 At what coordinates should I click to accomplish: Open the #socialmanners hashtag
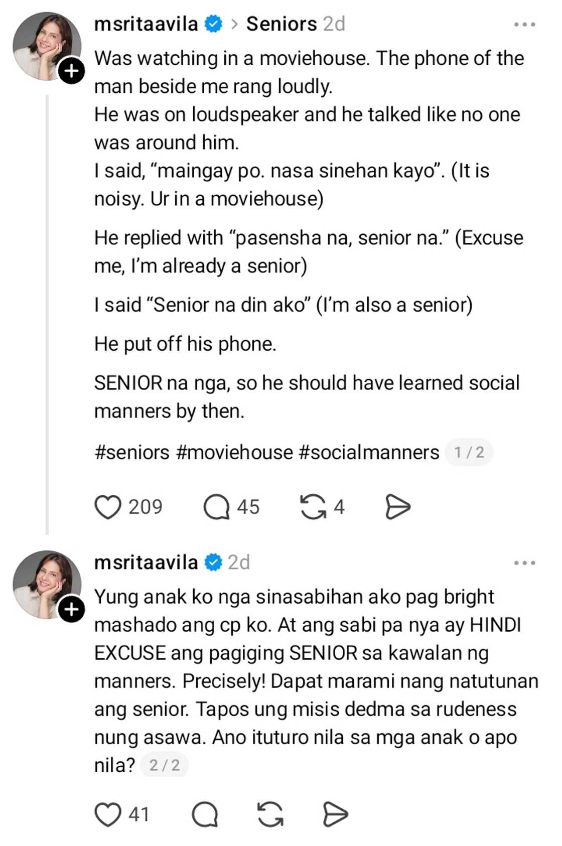click(369, 452)
